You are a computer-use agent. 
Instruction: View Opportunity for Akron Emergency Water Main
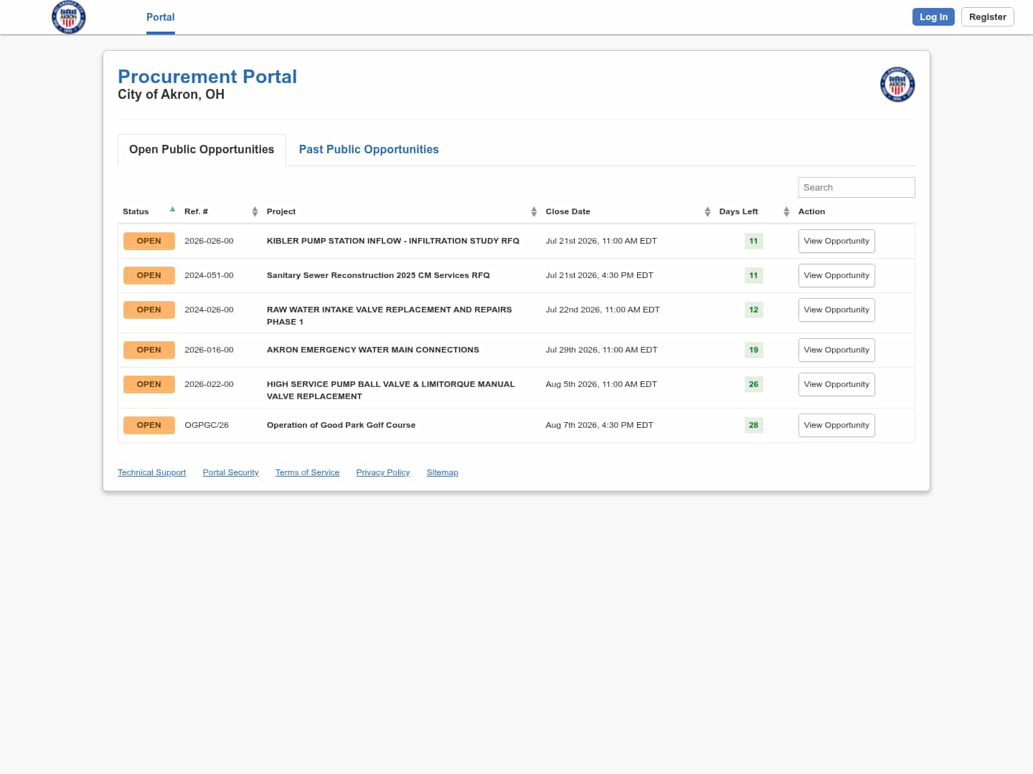[836, 350]
